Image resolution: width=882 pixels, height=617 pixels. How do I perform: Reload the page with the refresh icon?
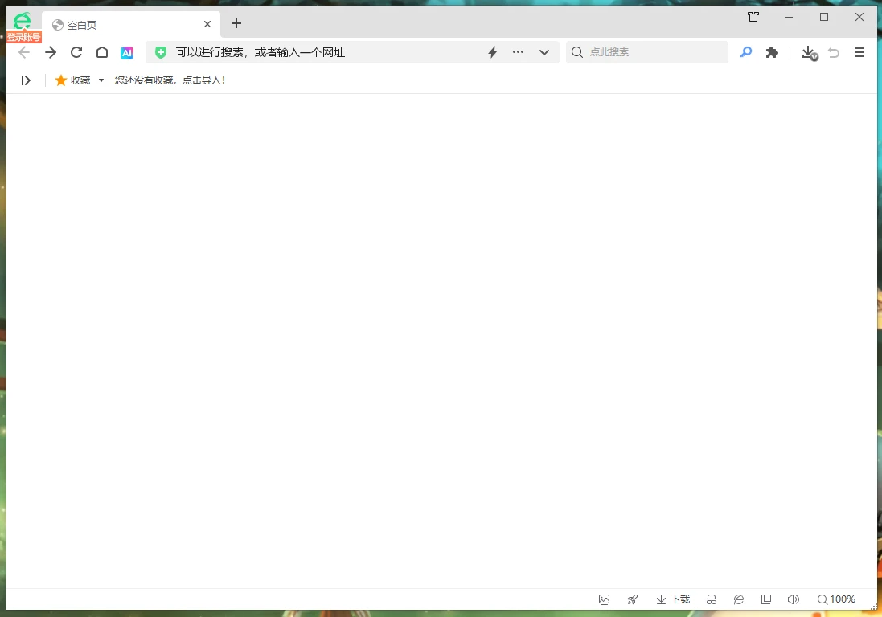coord(76,52)
